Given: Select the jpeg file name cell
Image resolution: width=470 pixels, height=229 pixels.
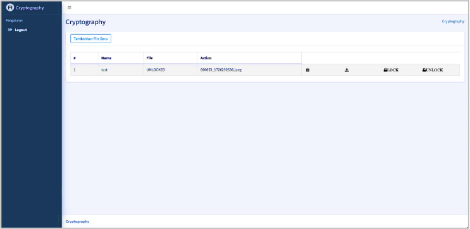Looking at the screenshot, I should click(x=249, y=70).
